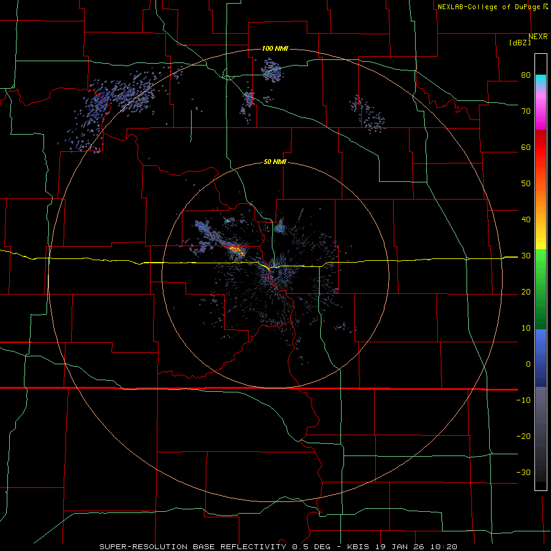Select the 40 value on dBZ scale
Image resolution: width=551 pixels, height=551 pixels.
click(x=526, y=220)
